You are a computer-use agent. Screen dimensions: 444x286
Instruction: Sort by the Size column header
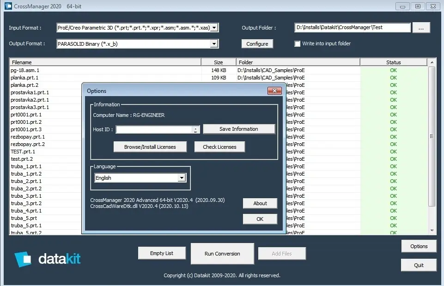pos(219,62)
